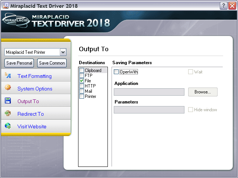This screenshot has width=238, height=178.
Task: Select the HTTP row label
Action: coord(90,86)
